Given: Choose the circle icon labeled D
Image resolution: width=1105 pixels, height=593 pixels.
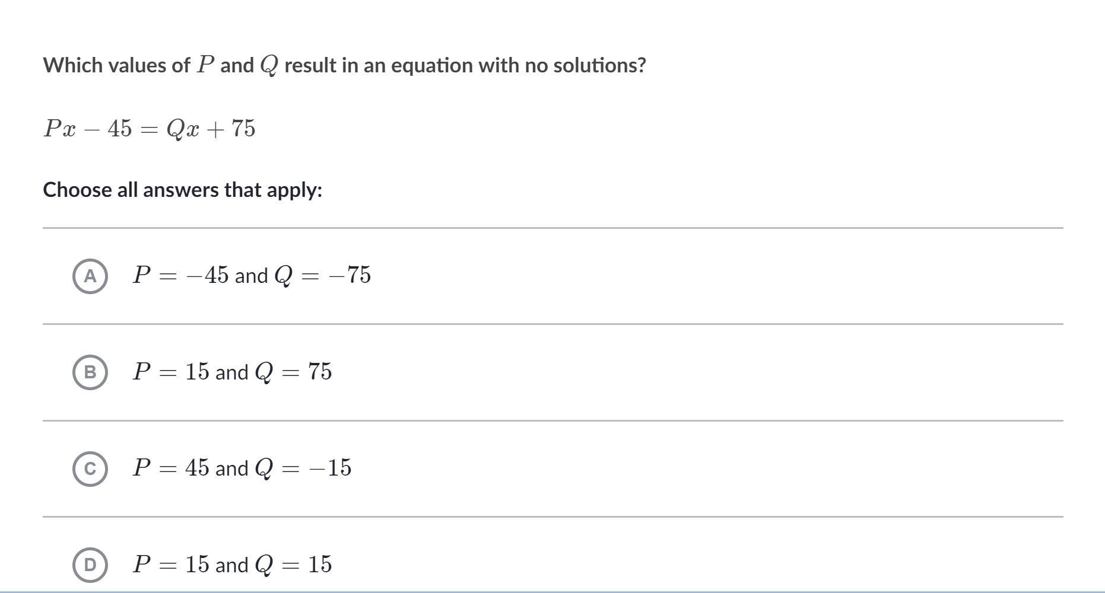Looking at the screenshot, I should 90,565.
